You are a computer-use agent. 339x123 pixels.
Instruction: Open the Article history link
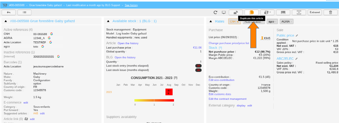click(128, 43)
